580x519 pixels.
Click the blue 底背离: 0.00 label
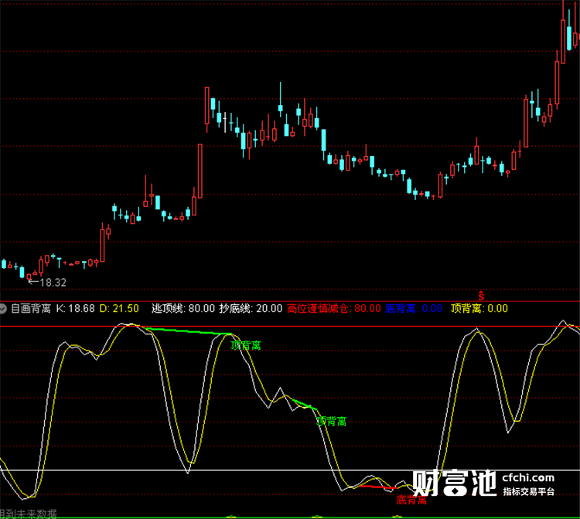click(414, 308)
